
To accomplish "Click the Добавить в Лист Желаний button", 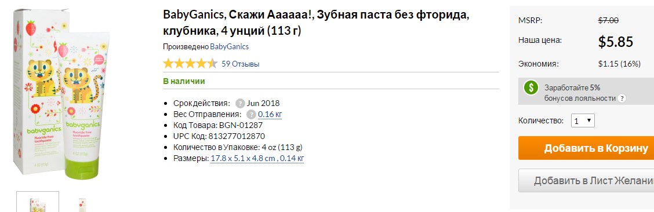I will pos(586,180).
